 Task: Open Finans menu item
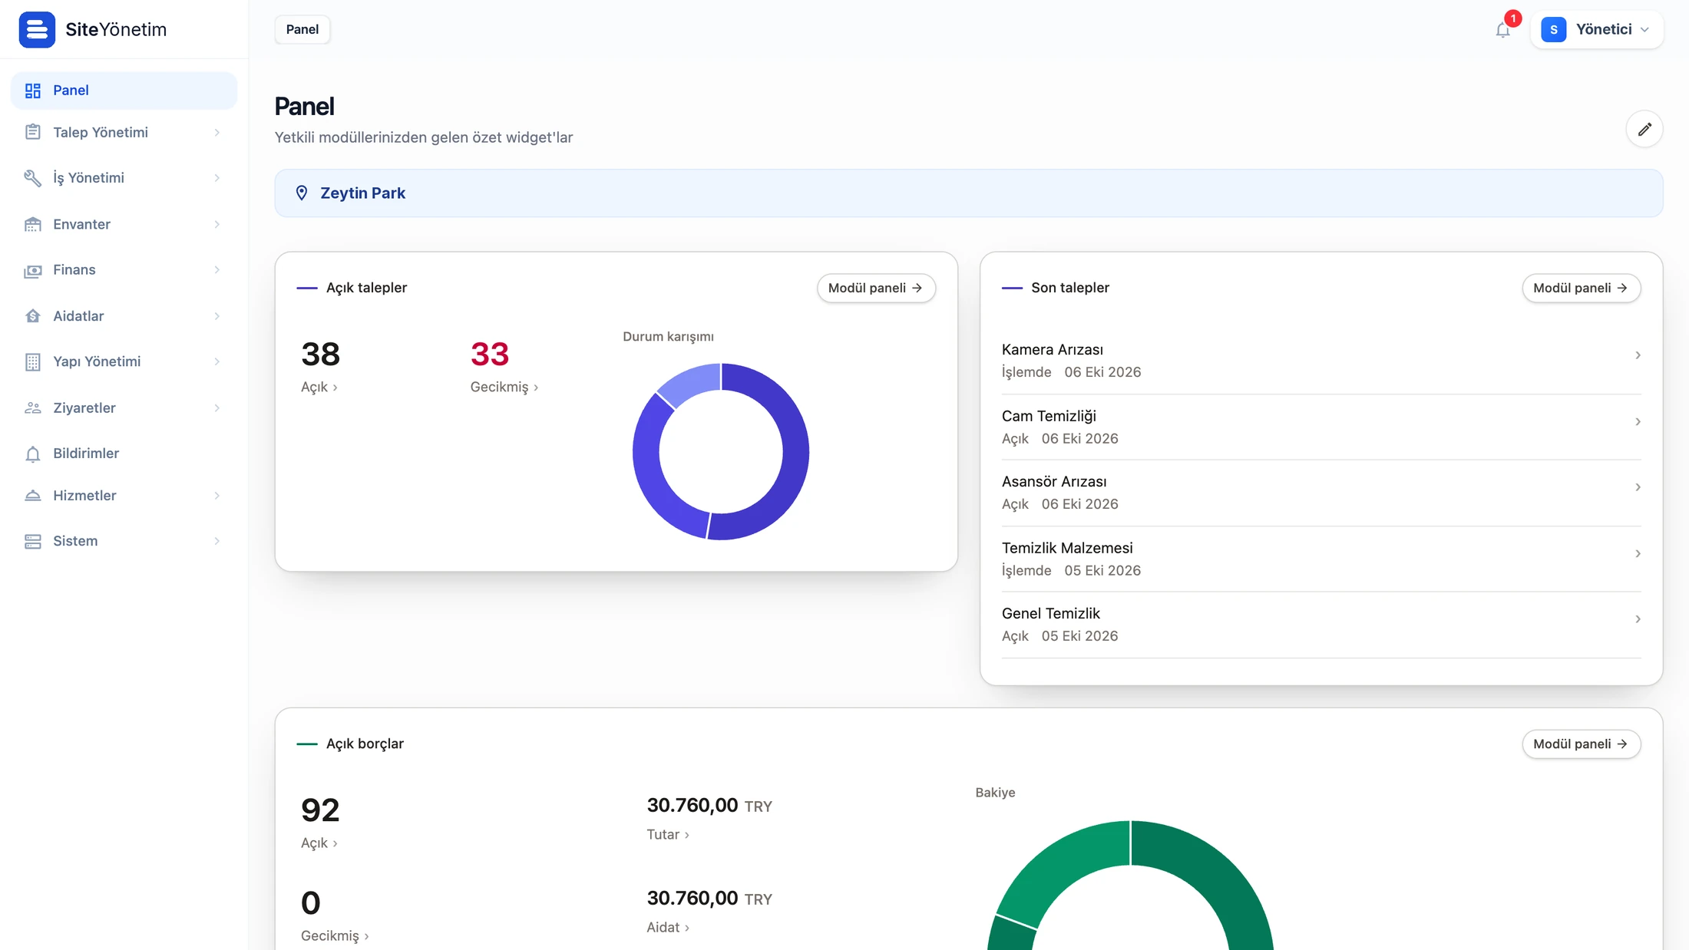124,270
